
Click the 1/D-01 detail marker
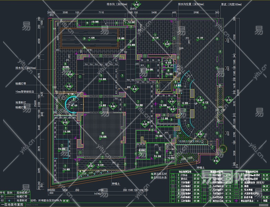(x=172, y=101)
